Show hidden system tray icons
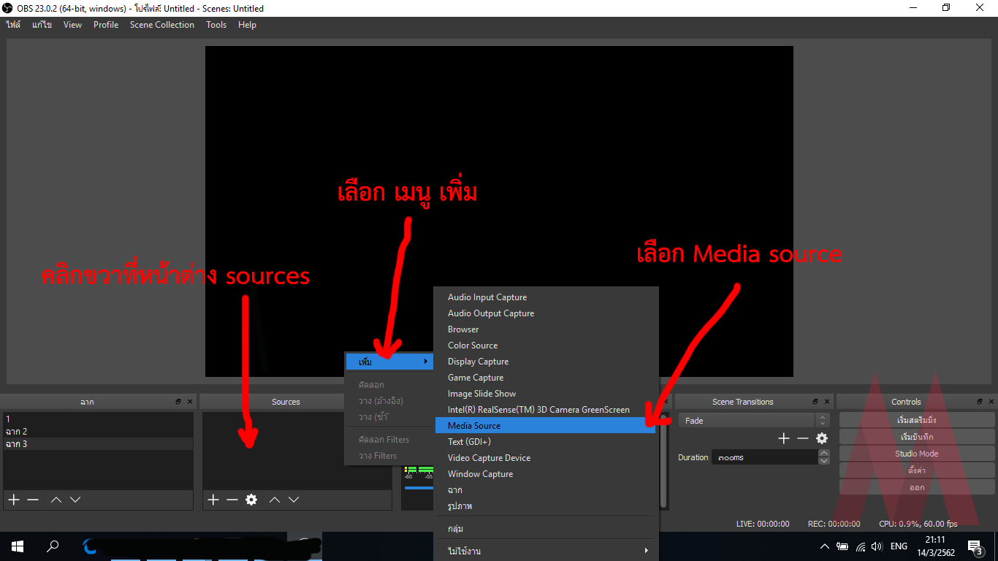This screenshot has height=561, width=998. click(x=825, y=546)
